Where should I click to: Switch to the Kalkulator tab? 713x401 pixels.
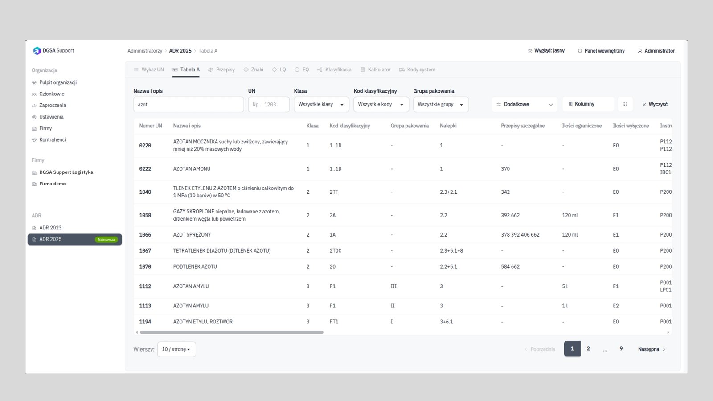click(x=375, y=70)
